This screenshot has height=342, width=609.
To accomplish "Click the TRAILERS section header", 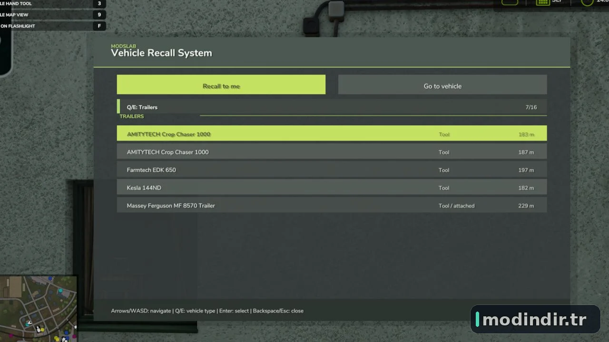I will click(x=132, y=116).
